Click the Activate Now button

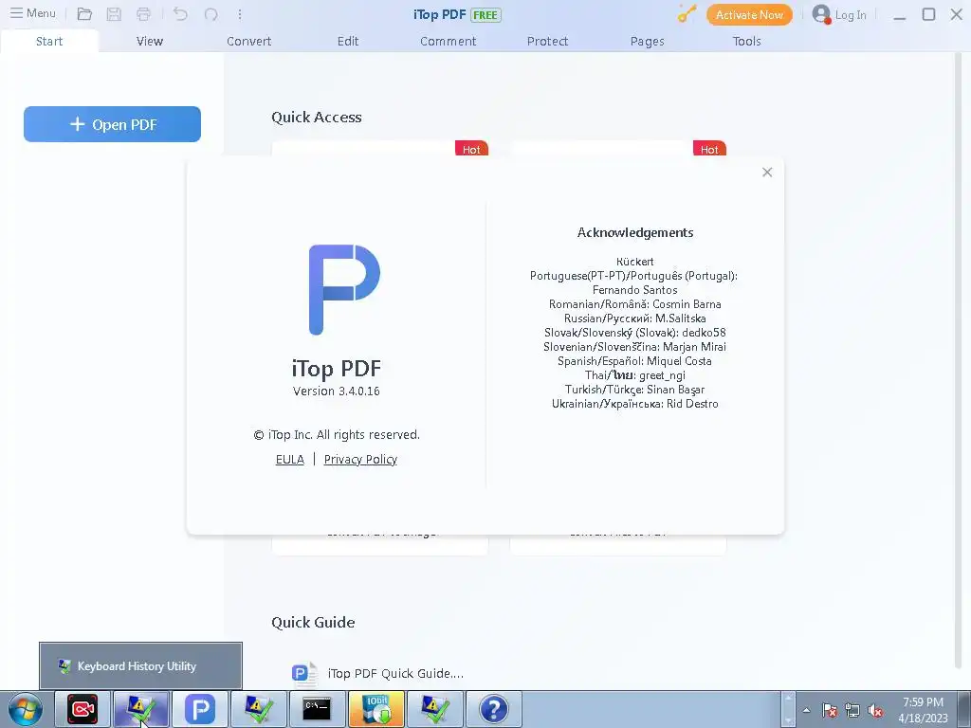point(749,15)
